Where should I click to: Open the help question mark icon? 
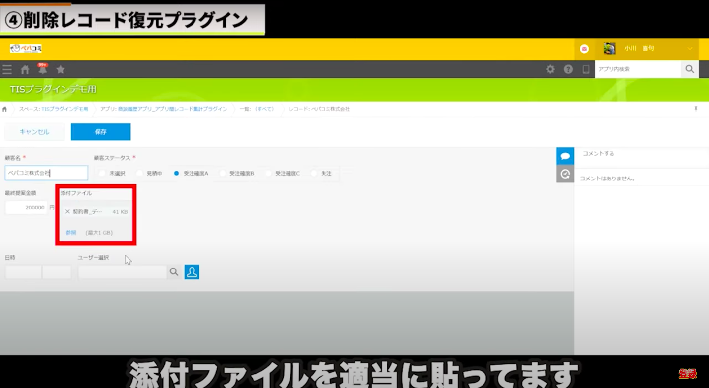tap(568, 69)
